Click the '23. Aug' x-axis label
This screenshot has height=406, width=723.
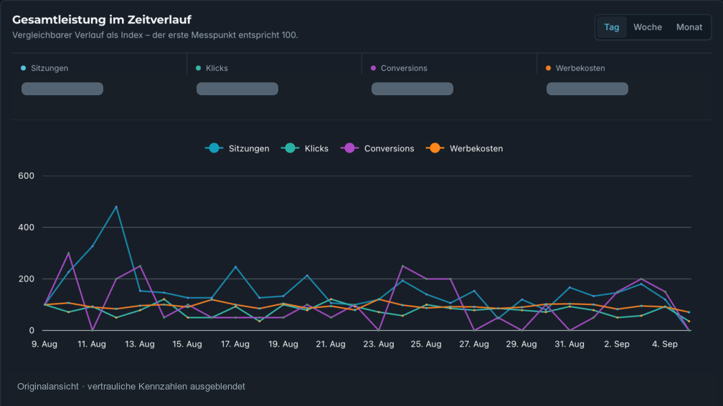click(x=379, y=344)
